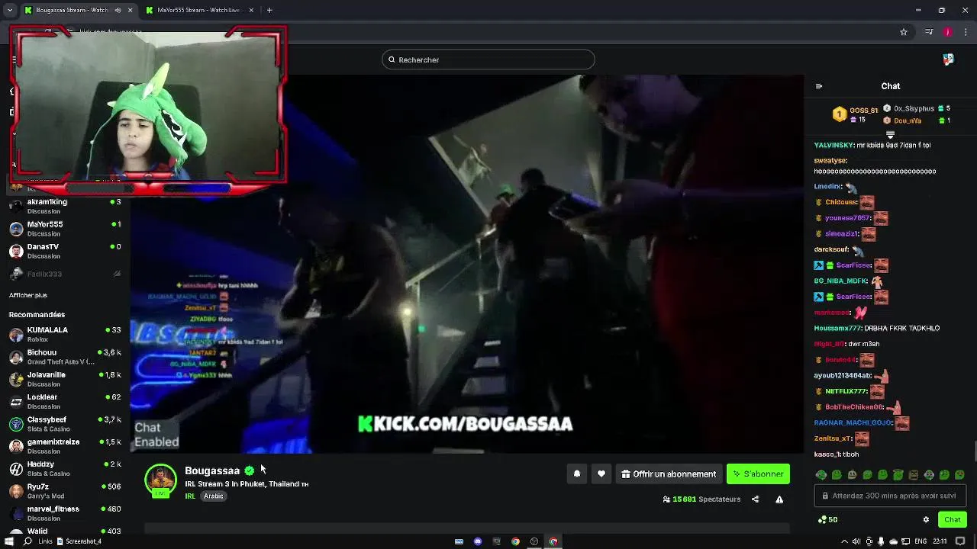Click the Rechercher search field
This screenshot has width=977, height=549.
point(488,59)
